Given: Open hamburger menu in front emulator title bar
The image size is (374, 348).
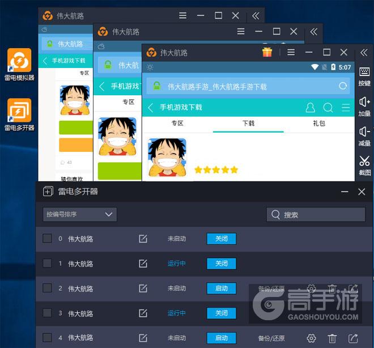Looking at the screenshot, I should point(291,52).
